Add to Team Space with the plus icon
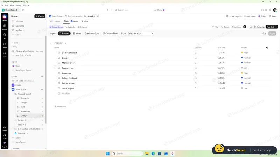 tap(42, 89)
